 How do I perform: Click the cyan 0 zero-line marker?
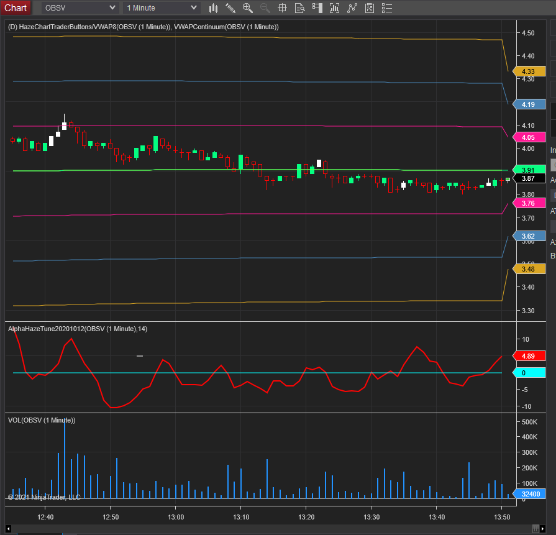529,373
